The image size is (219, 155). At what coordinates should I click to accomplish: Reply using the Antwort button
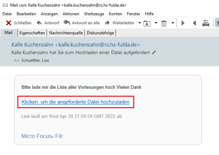(47, 23)
